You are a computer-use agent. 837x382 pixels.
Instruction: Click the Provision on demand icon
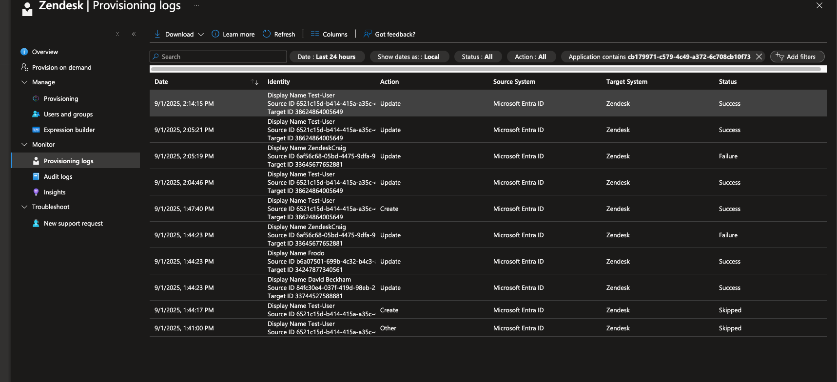pyautogui.click(x=24, y=67)
